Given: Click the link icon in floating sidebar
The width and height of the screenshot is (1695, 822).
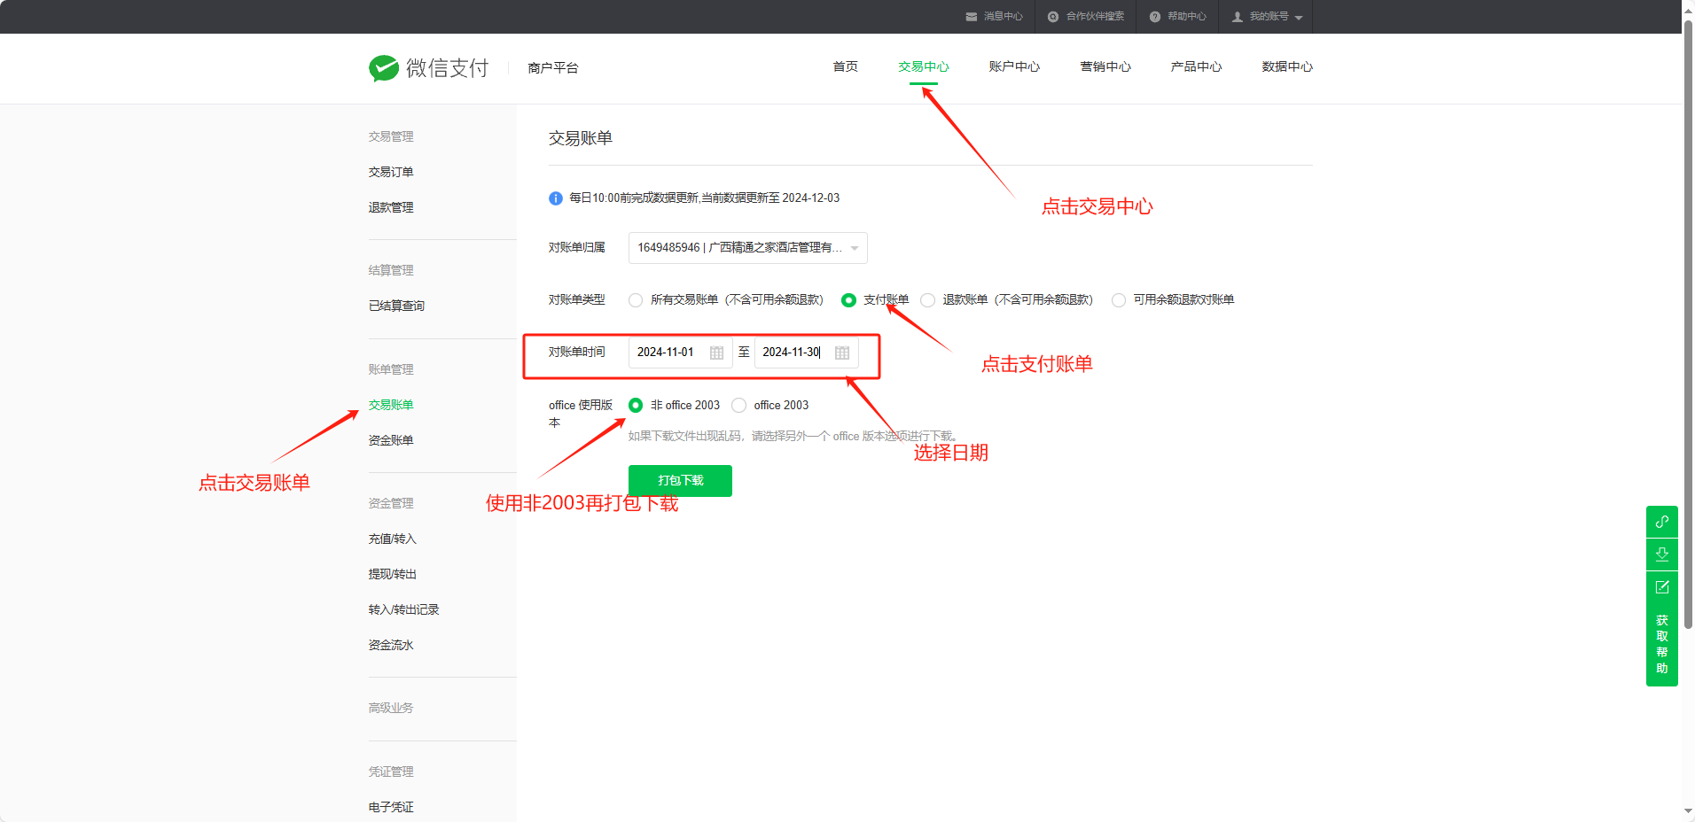Looking at the screenshot, I should coord(1661,522).
